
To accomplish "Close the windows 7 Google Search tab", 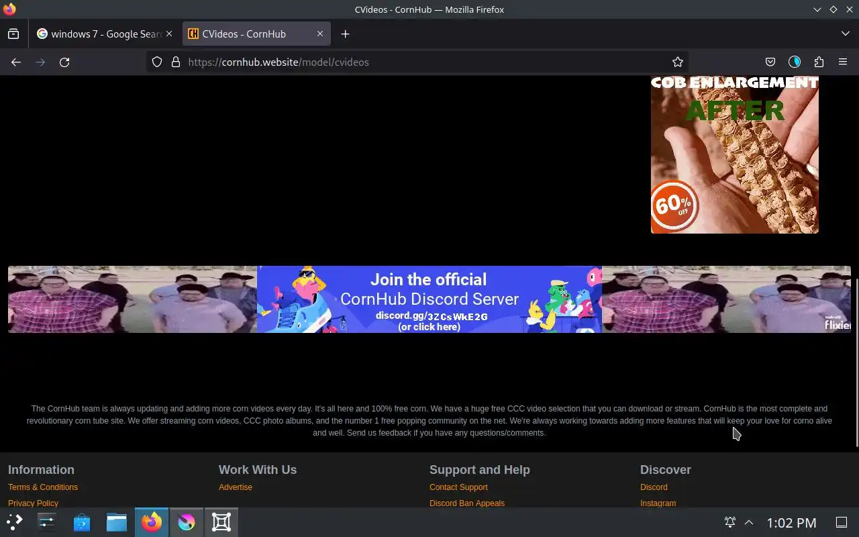I will (169, 34).
